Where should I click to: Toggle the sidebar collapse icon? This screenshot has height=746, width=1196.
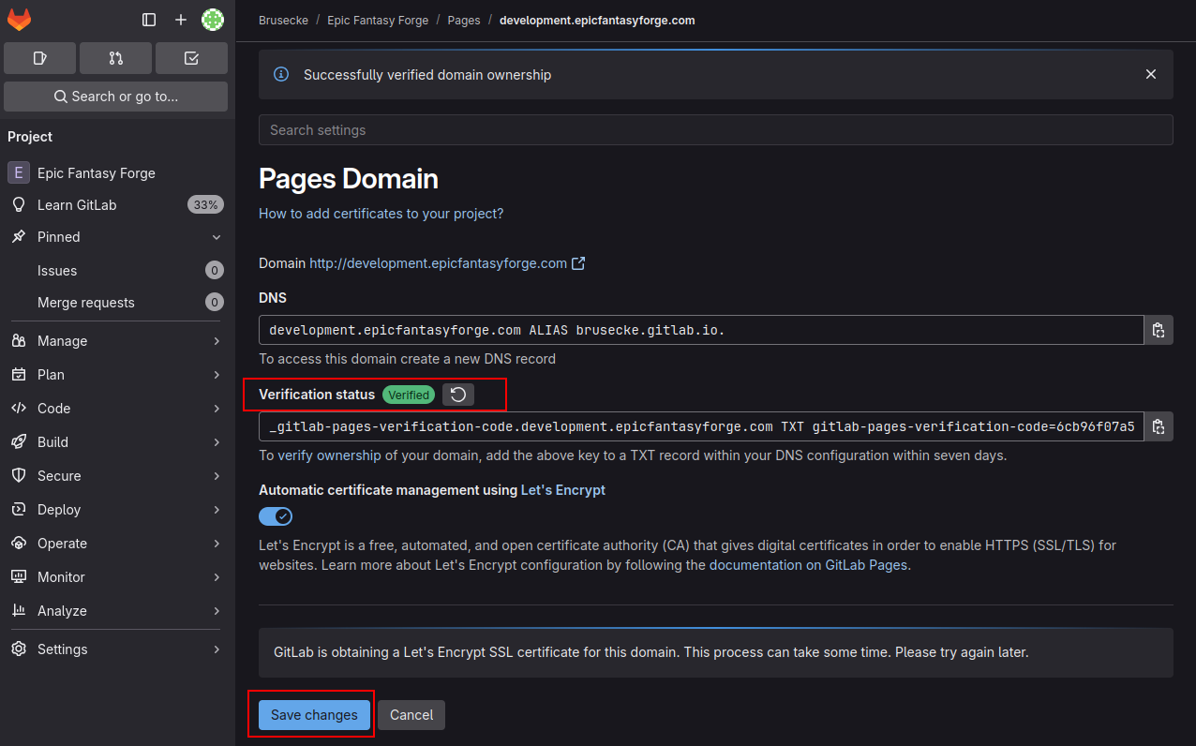click(x=149, y=20)
